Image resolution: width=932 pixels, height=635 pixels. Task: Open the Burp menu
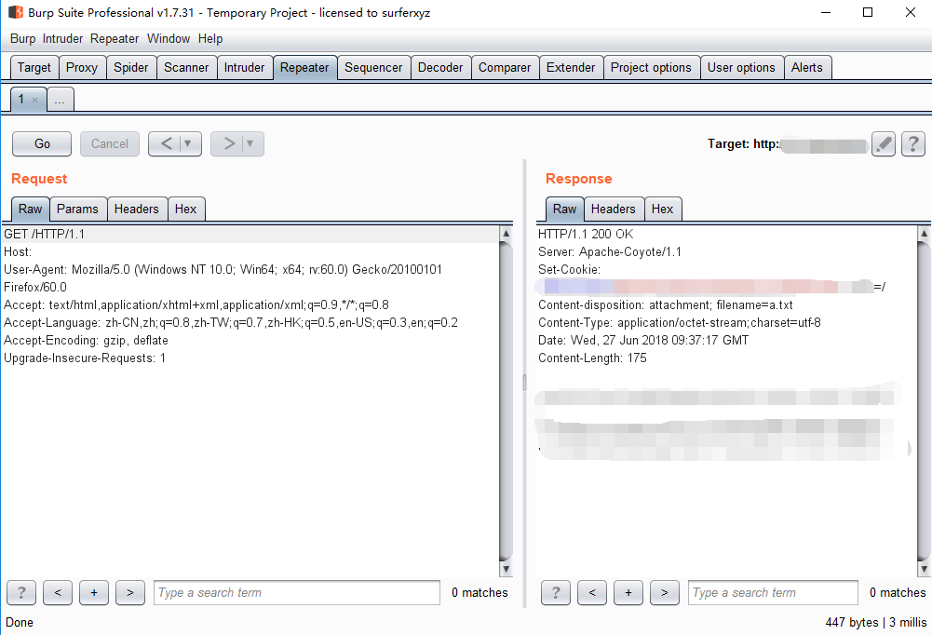pyautogui.click(x=22, y=39)
